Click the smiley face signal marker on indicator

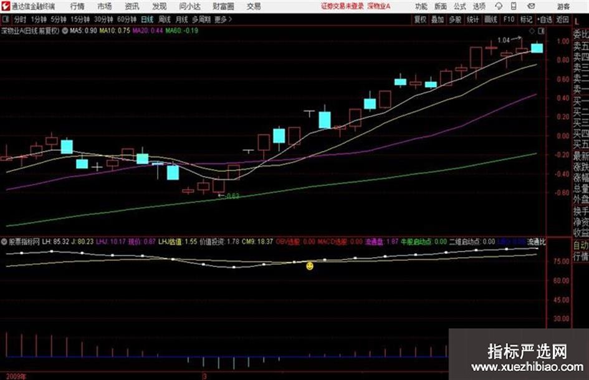click(310, 266)
